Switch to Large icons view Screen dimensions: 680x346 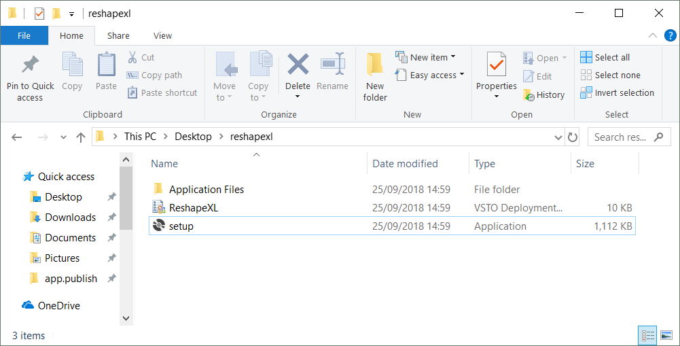[x=666, y=335]
